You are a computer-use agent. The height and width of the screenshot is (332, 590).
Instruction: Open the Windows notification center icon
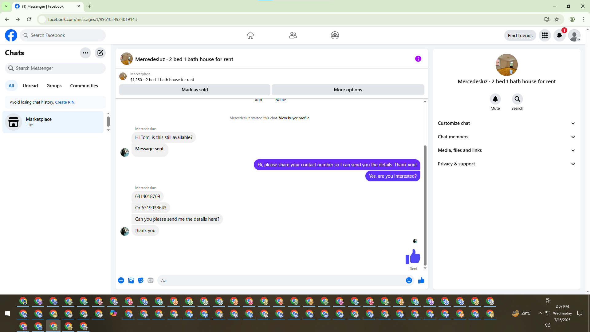580,313
